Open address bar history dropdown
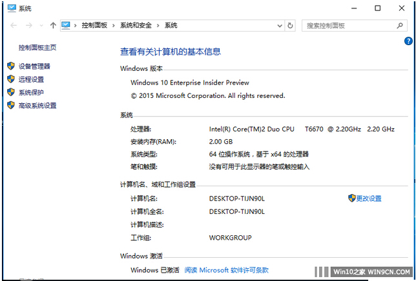 [x=279, y=26]
